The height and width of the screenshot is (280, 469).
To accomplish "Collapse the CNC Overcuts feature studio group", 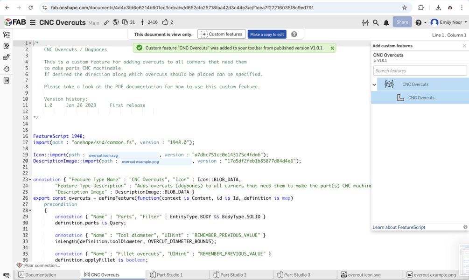I will click(374, 84).
